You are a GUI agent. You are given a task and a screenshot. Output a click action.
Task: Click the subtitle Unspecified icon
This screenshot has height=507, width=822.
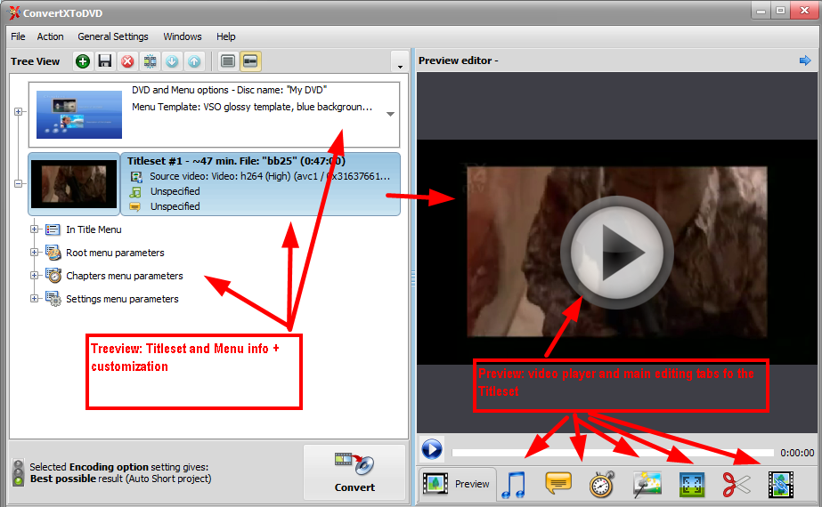[135, 207]
